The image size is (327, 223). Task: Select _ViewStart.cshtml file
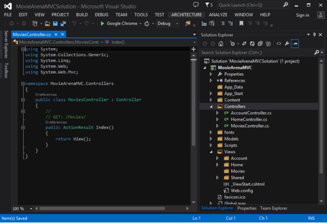[248, 184]
